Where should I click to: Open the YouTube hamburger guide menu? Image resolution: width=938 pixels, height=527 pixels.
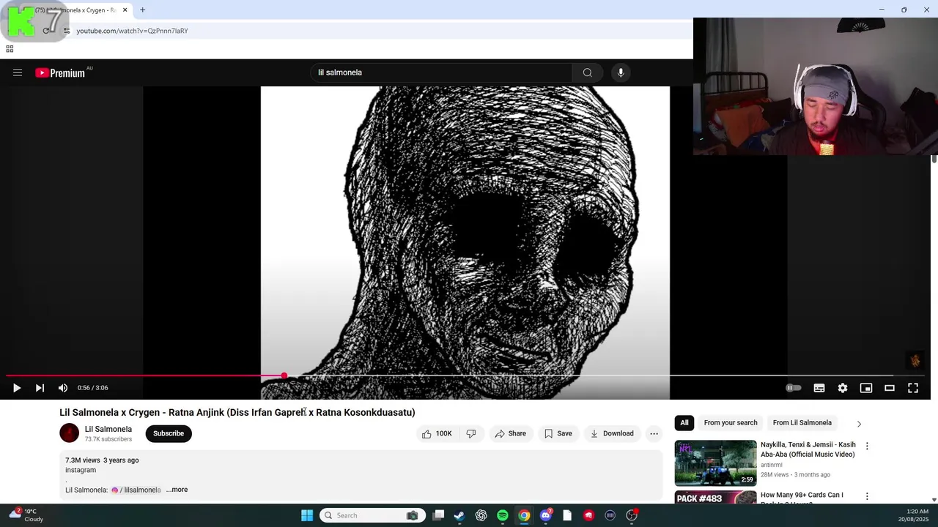click(x=18, y=72)
